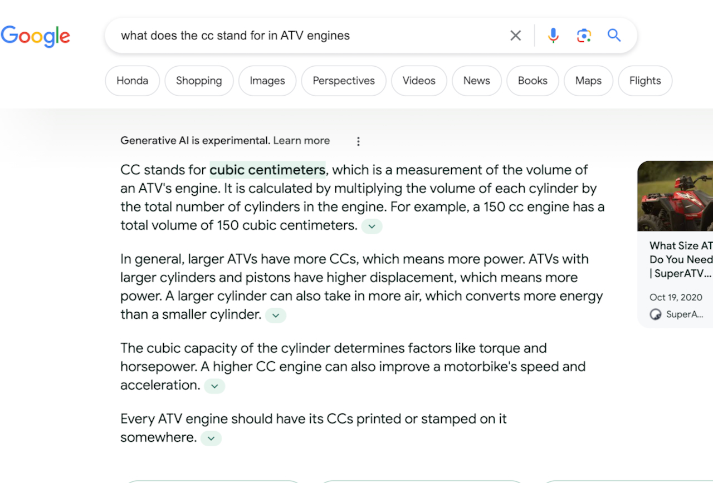The width and height of the screenshot is (713, 483).
Task: Expand sources after "acceleration" paragraph
Action: [x=214, y=386]
